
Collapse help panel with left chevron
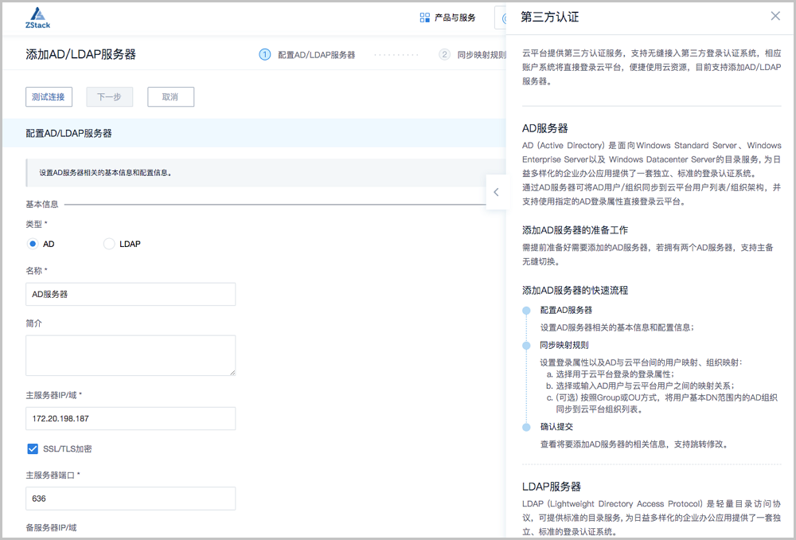pos(496,192)
